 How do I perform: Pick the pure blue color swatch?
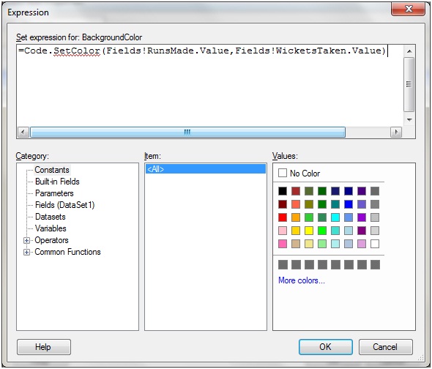coord(349,204)
